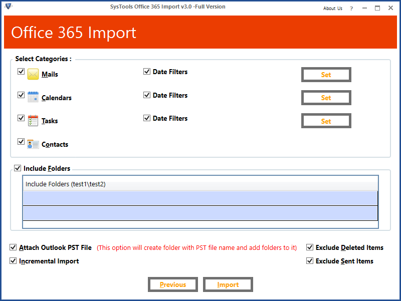Open the About Us link
Image resolution: width=401 pixels, height=301 pixels.
[x=332, y=8]
